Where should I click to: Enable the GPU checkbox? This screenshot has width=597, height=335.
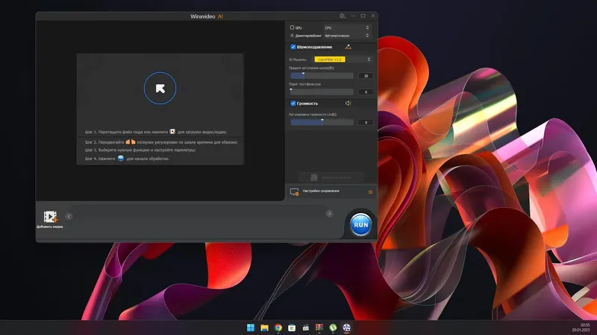pos(292,28)
